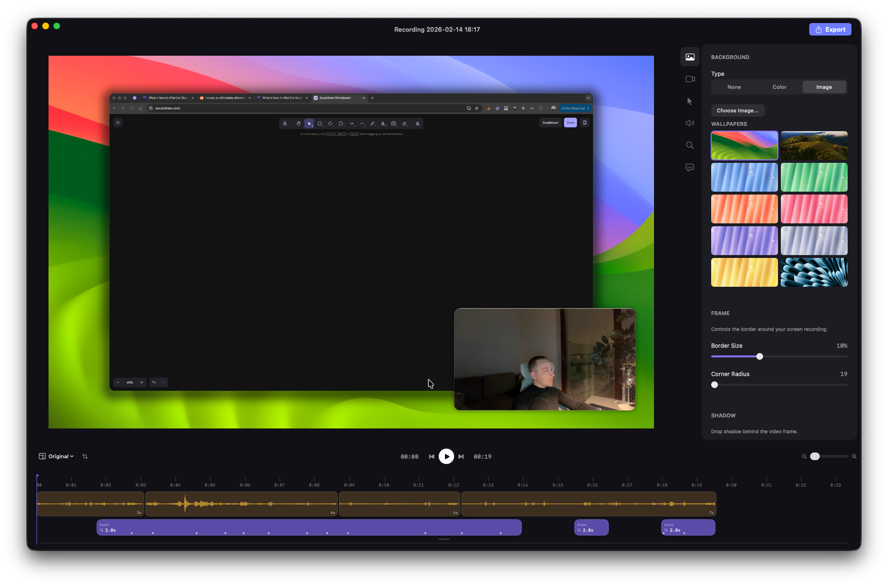Select the first 2.0x zoom timeline segment
The image size is (888, 586).
pyautogui.click(x=308, y=527)
